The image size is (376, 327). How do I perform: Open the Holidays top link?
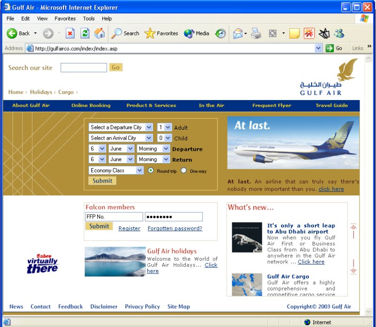click(x=41, y=92)
